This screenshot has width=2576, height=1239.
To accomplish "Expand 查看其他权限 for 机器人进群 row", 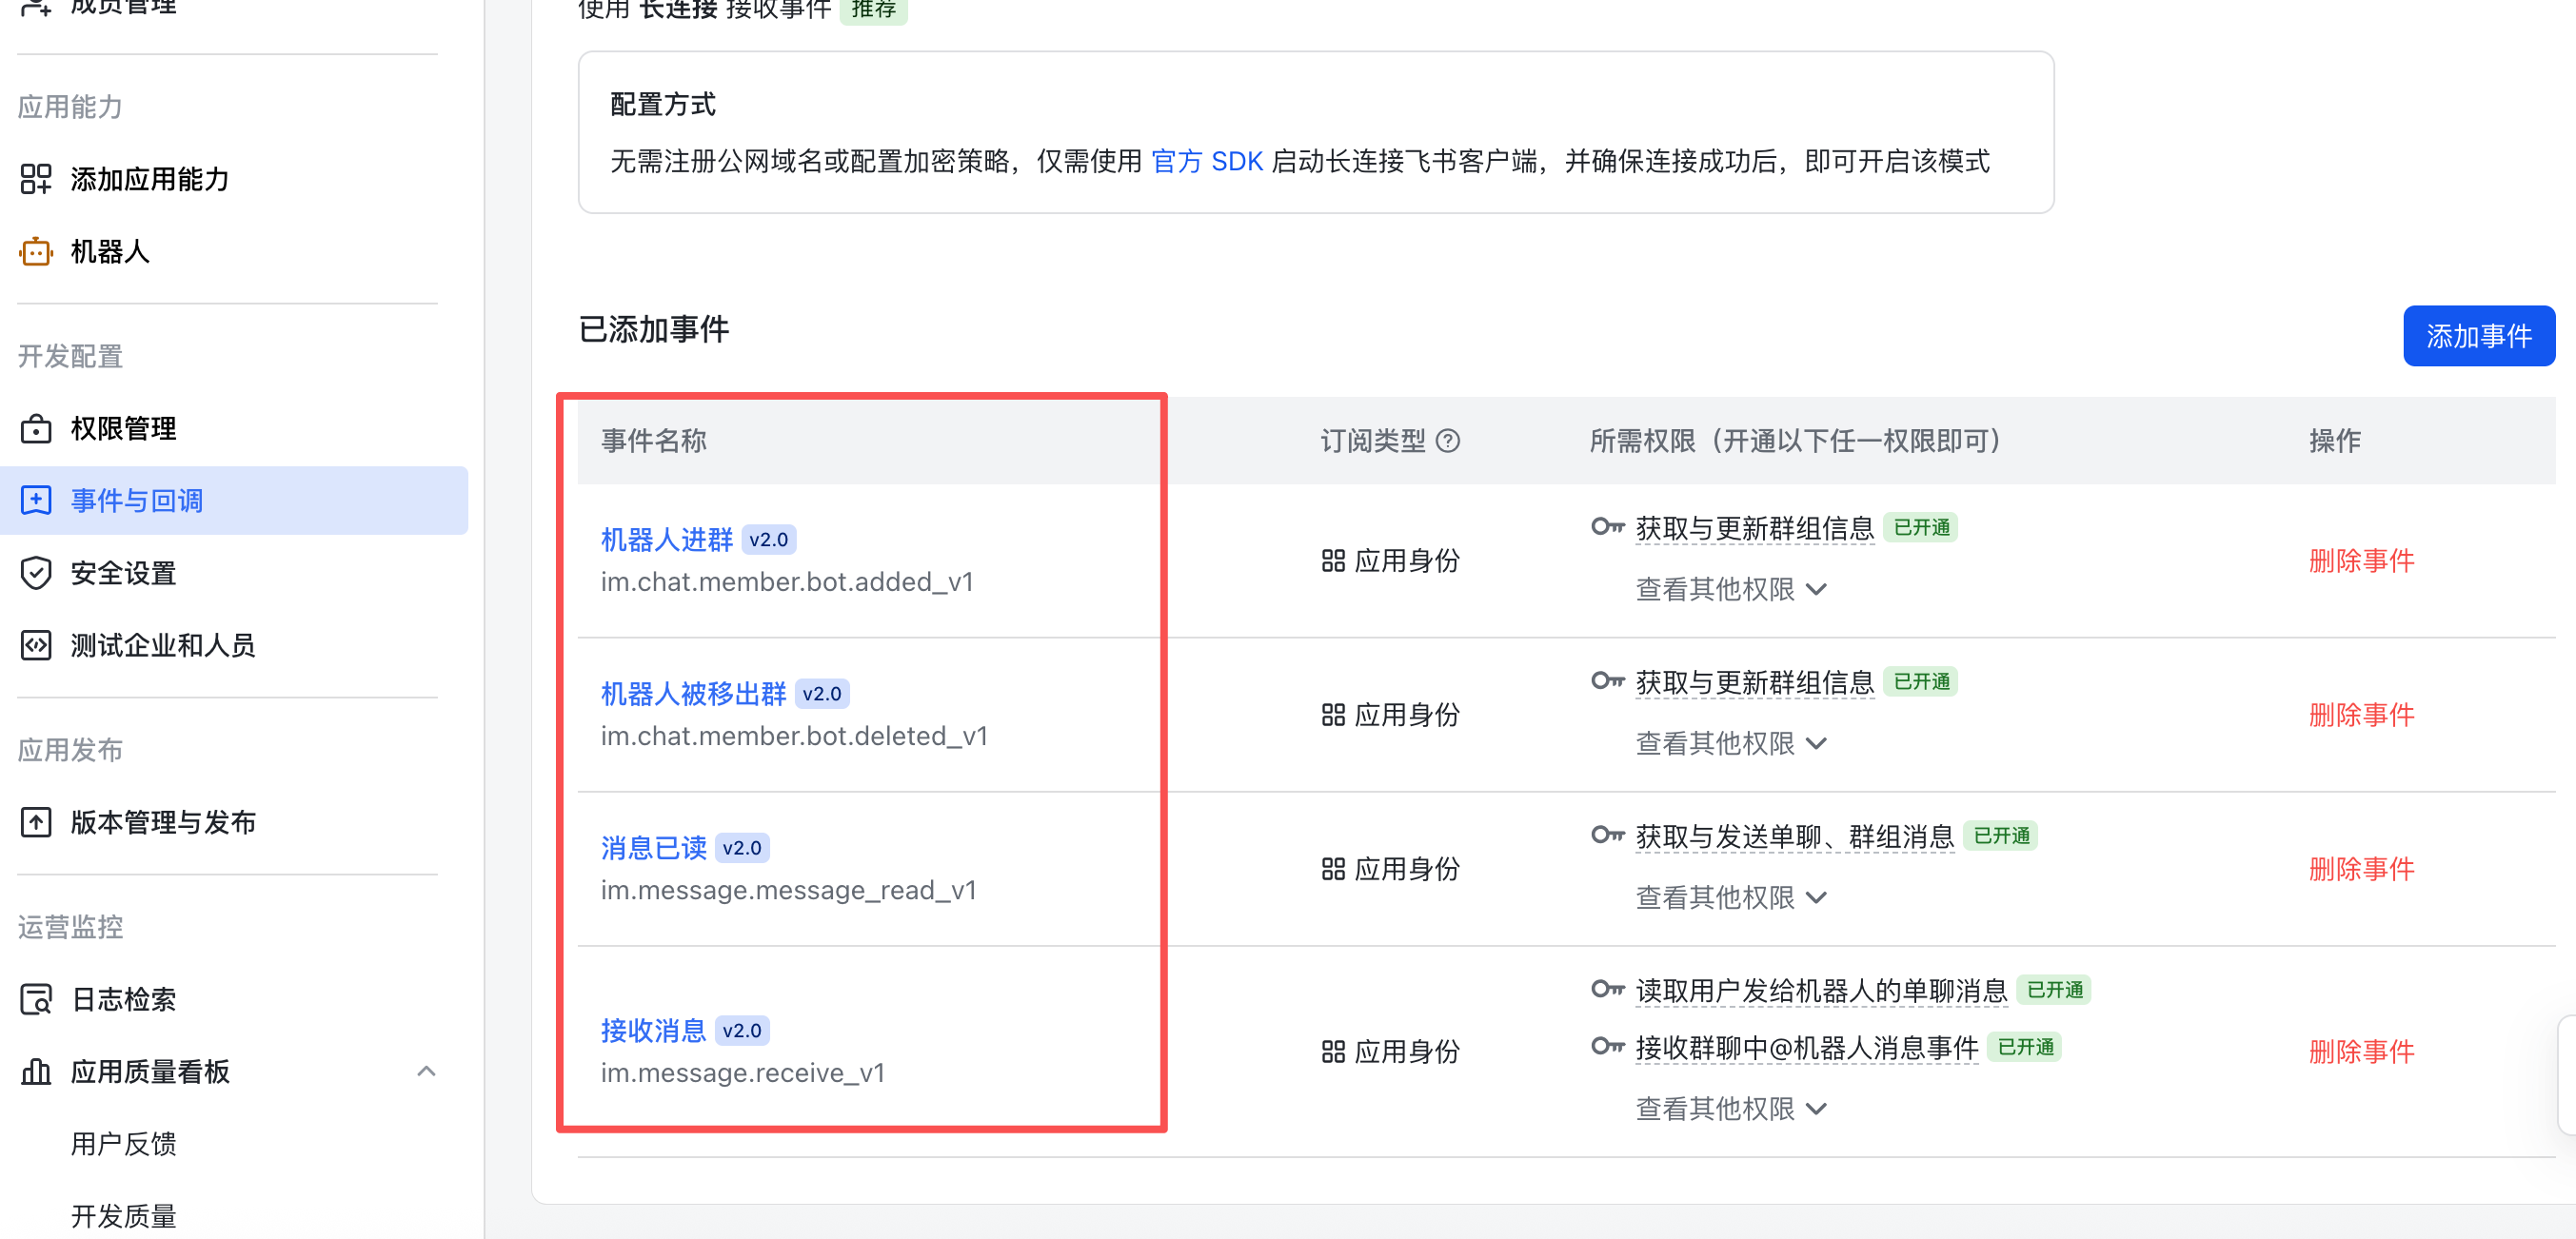I will pyautogui.click(x=1731, y=590).
